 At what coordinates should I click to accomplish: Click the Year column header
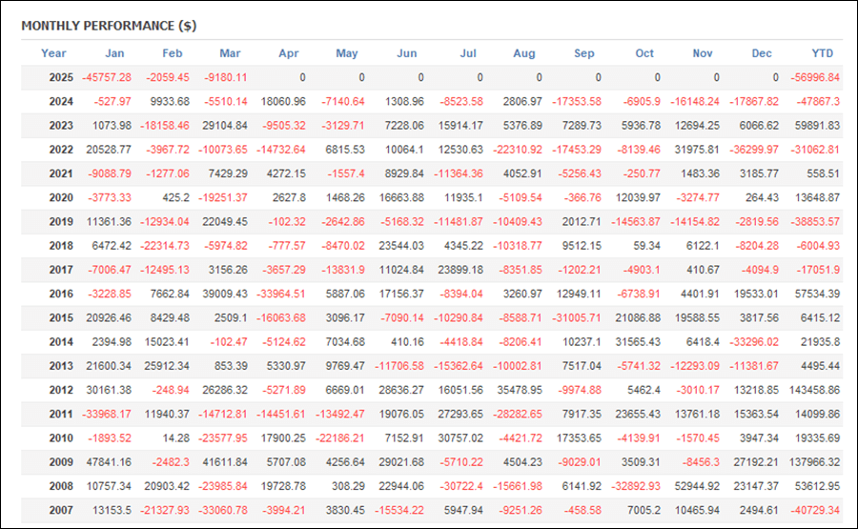pos(53,53)
